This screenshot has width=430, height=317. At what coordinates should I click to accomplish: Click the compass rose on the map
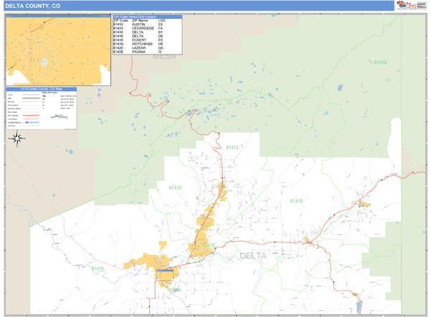click(17, 138)
